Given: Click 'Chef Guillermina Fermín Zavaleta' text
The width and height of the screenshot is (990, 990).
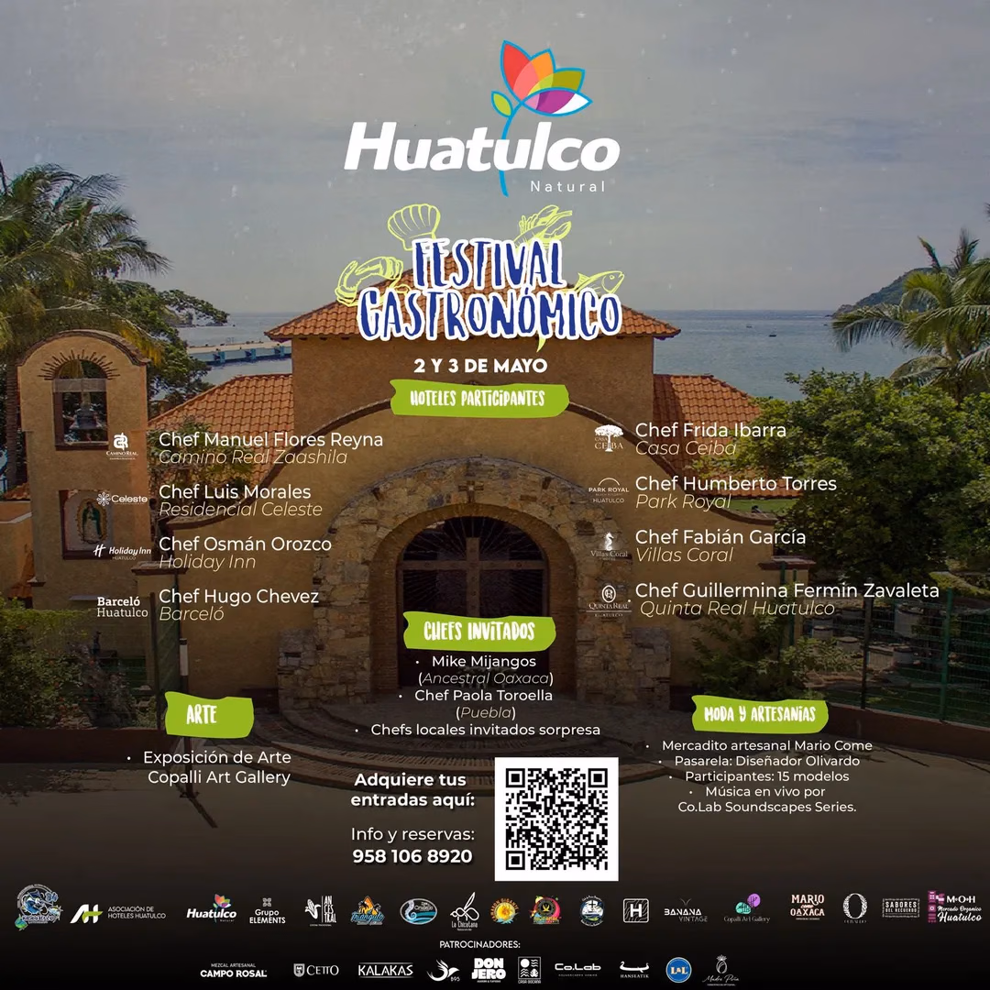Looking at the screenshot, I should click(787, 590).
